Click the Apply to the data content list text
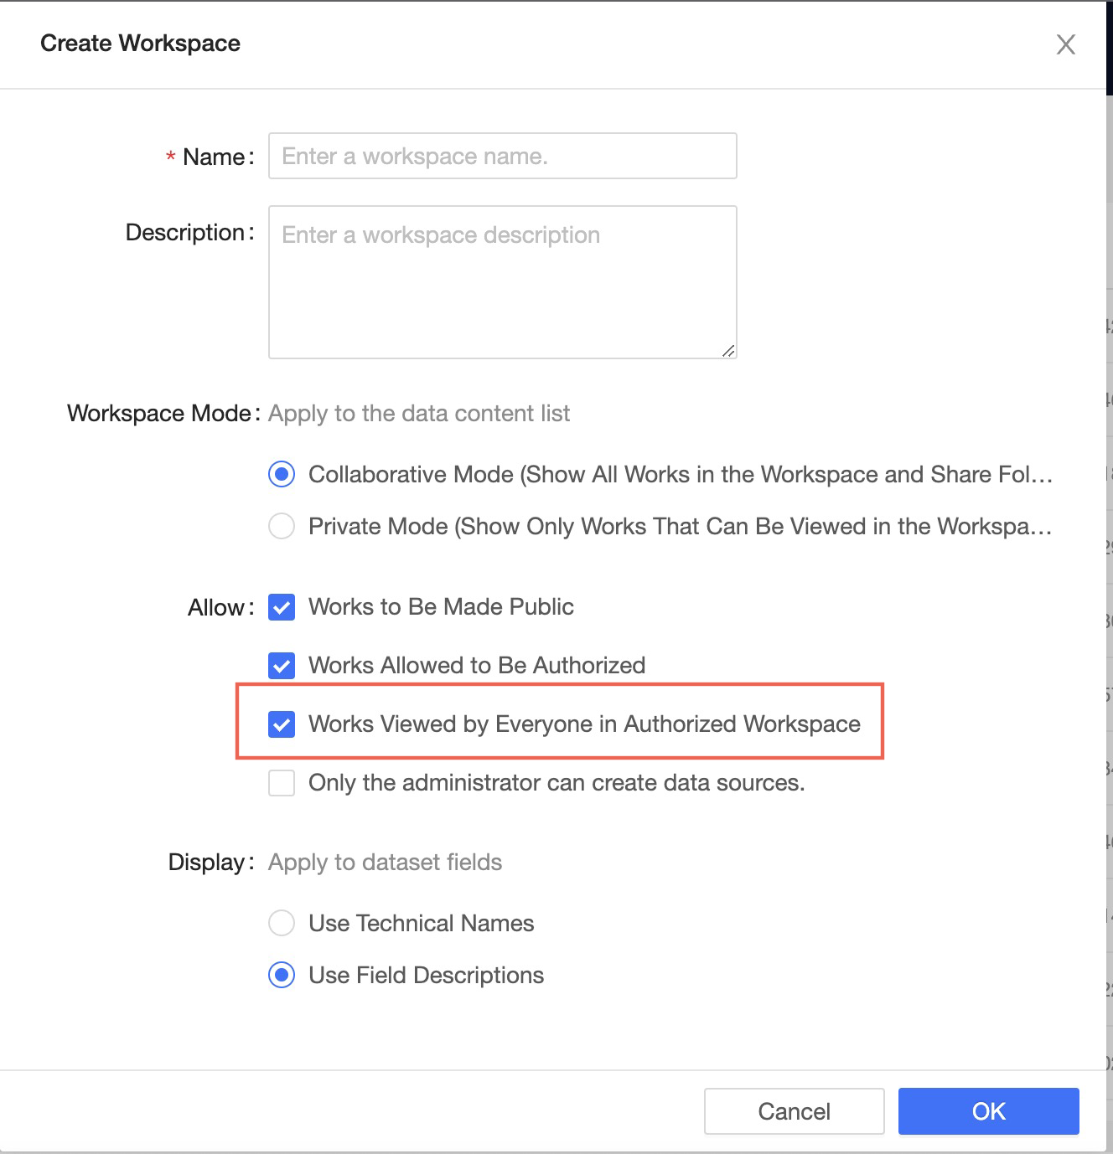Image resolution: width=1113 pixels, height=1154 pixels. [418, 413]
